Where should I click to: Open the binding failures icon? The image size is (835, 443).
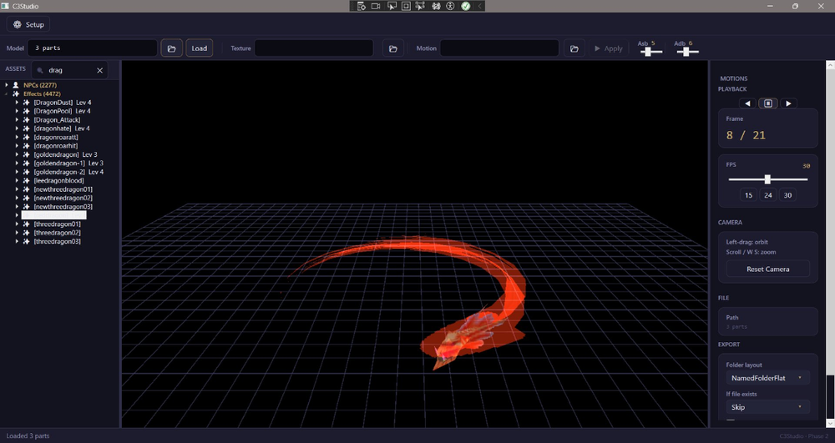(x=436, y=6)
